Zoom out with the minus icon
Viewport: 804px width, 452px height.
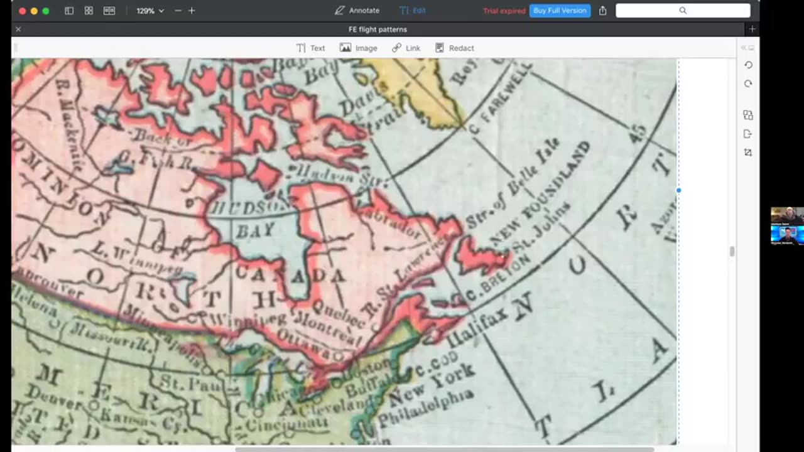pos(178,11)
